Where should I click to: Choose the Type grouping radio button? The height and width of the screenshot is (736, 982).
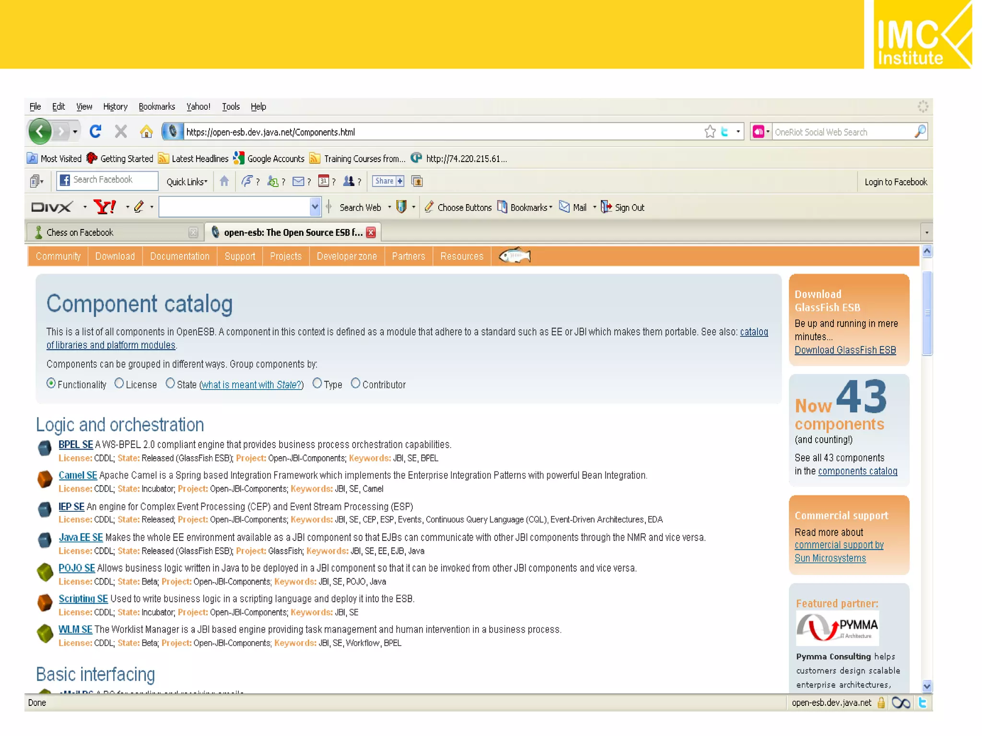317,384
